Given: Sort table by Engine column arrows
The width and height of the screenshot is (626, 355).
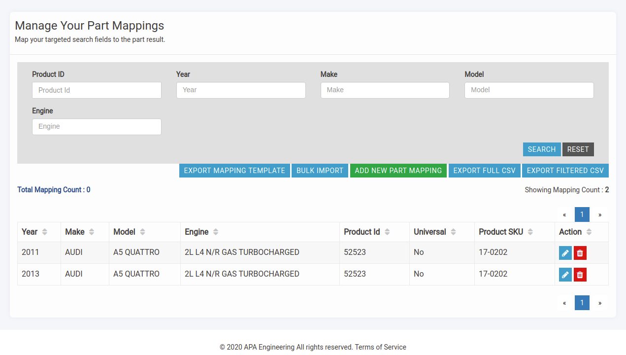Looking at the screenshot, I should coord(216,232).
